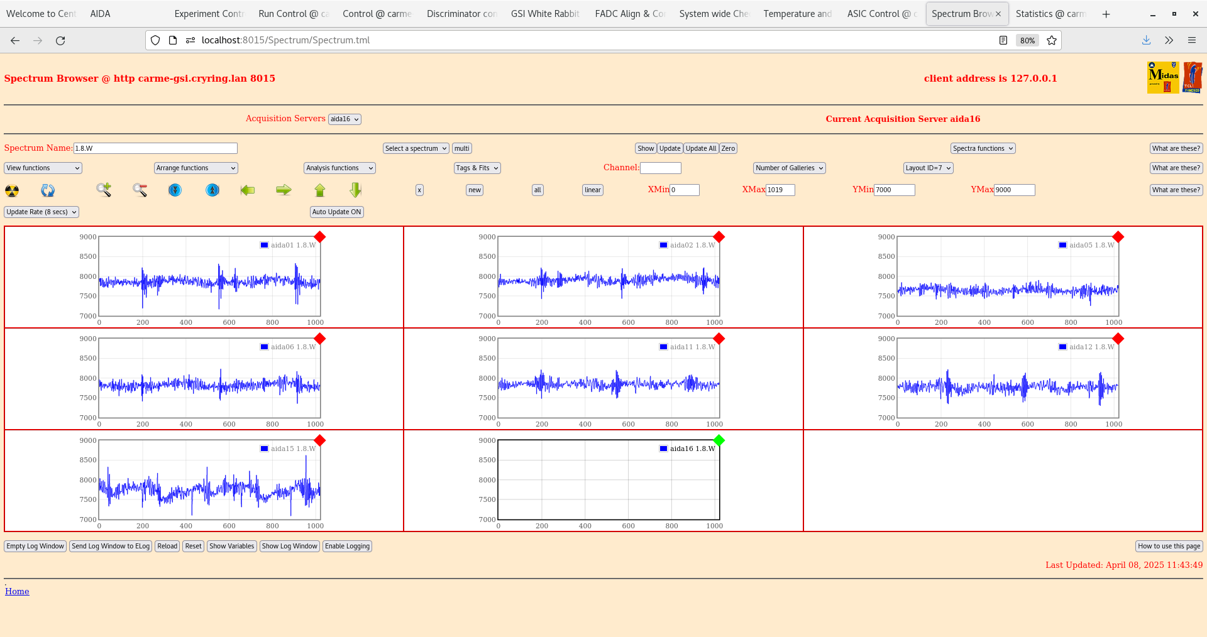Expand the View functions dropdown
Image resolution: width=1207 pixels, height=637 pixels.
pyautogui.click(x=43, y=168)
